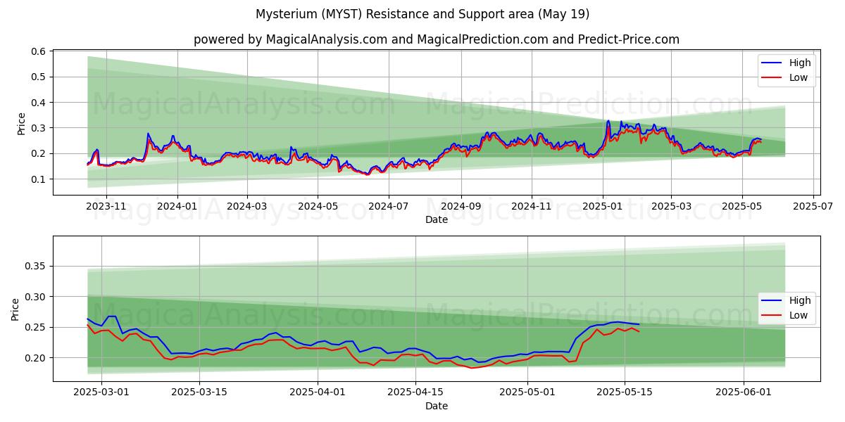Click the '2025-05' x-axis tick label

point(741,207)
